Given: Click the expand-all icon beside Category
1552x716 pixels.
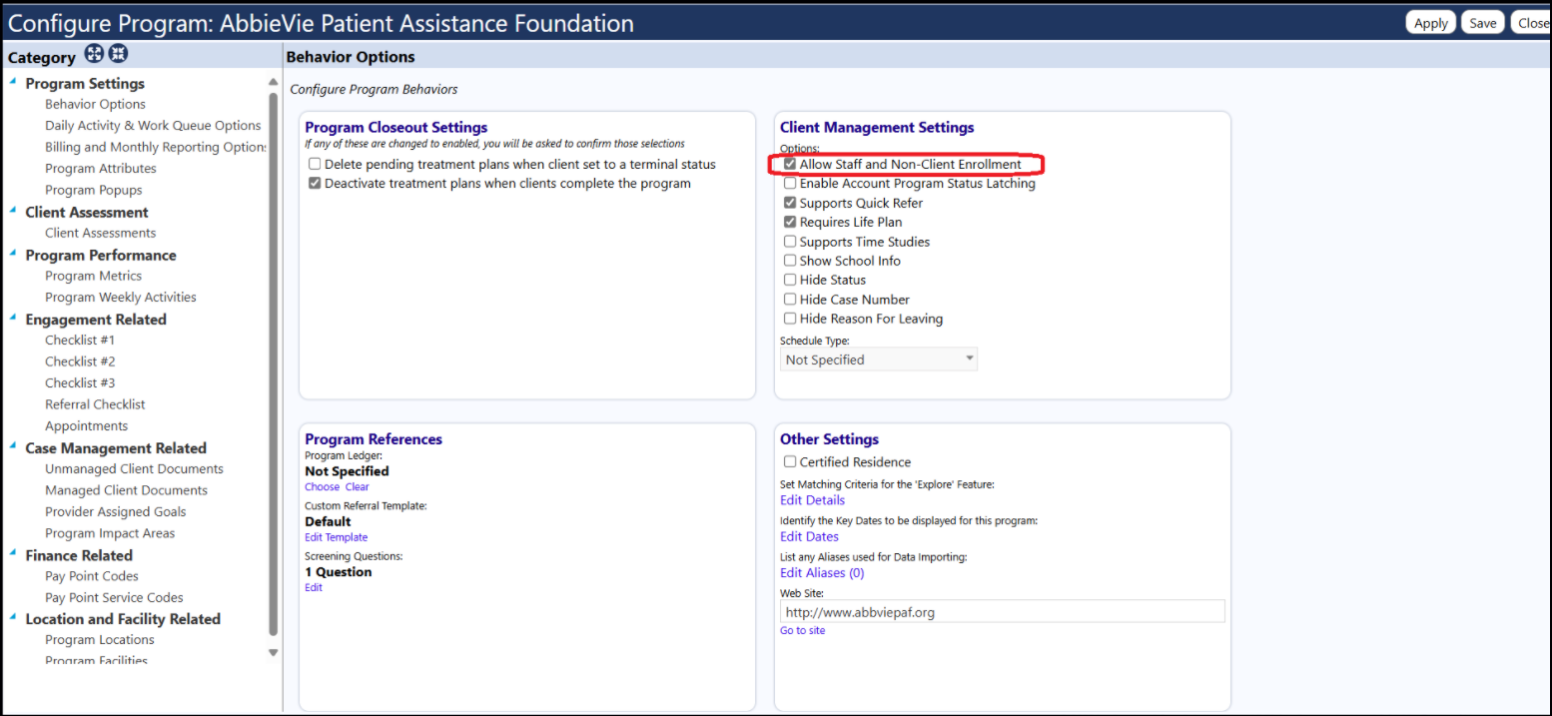Looking at the screenshot, I should (x=95, y=55).
